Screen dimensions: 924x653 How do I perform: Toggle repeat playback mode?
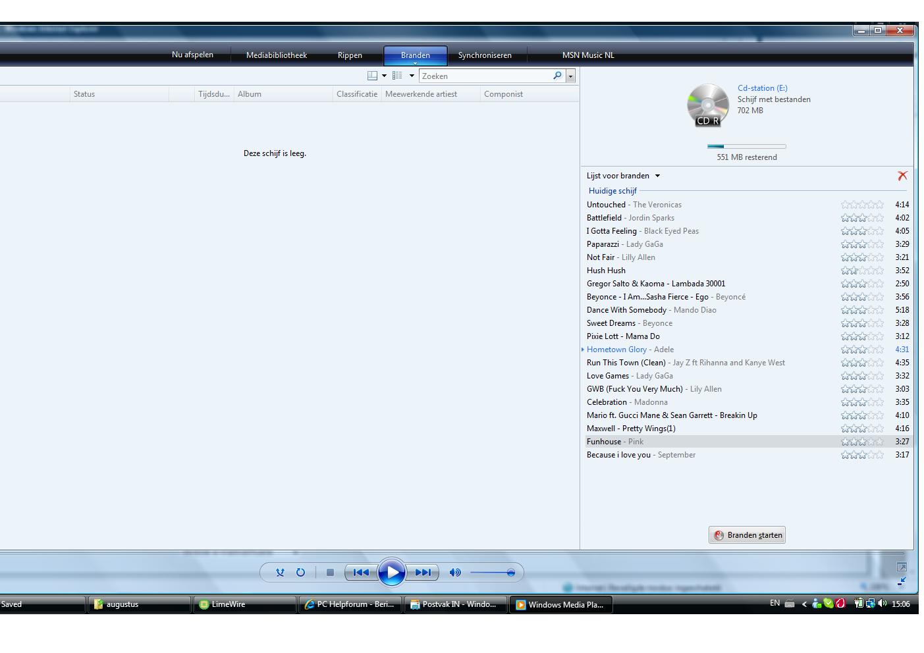click(x=300, y=573)
